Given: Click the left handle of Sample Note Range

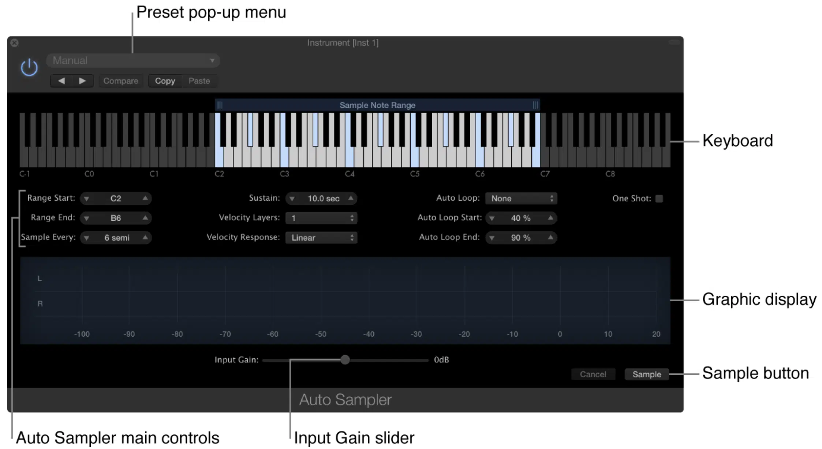Looking at the screenshot, I should [220, 105].
